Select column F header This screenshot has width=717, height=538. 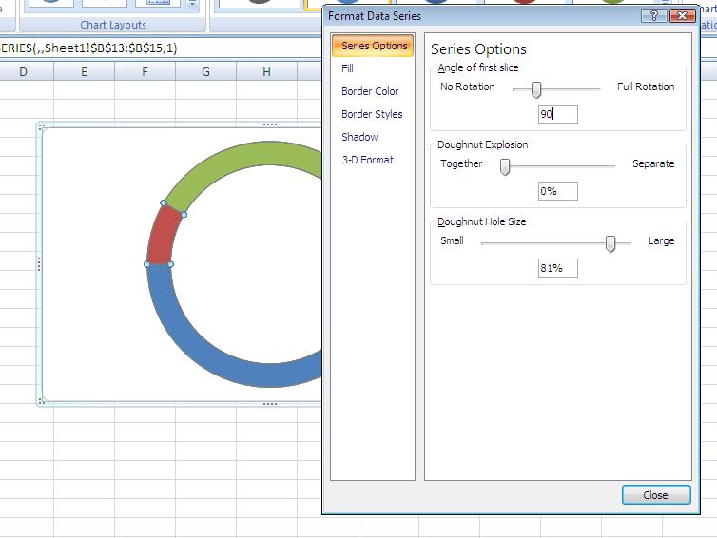click(x=145, y=71)
